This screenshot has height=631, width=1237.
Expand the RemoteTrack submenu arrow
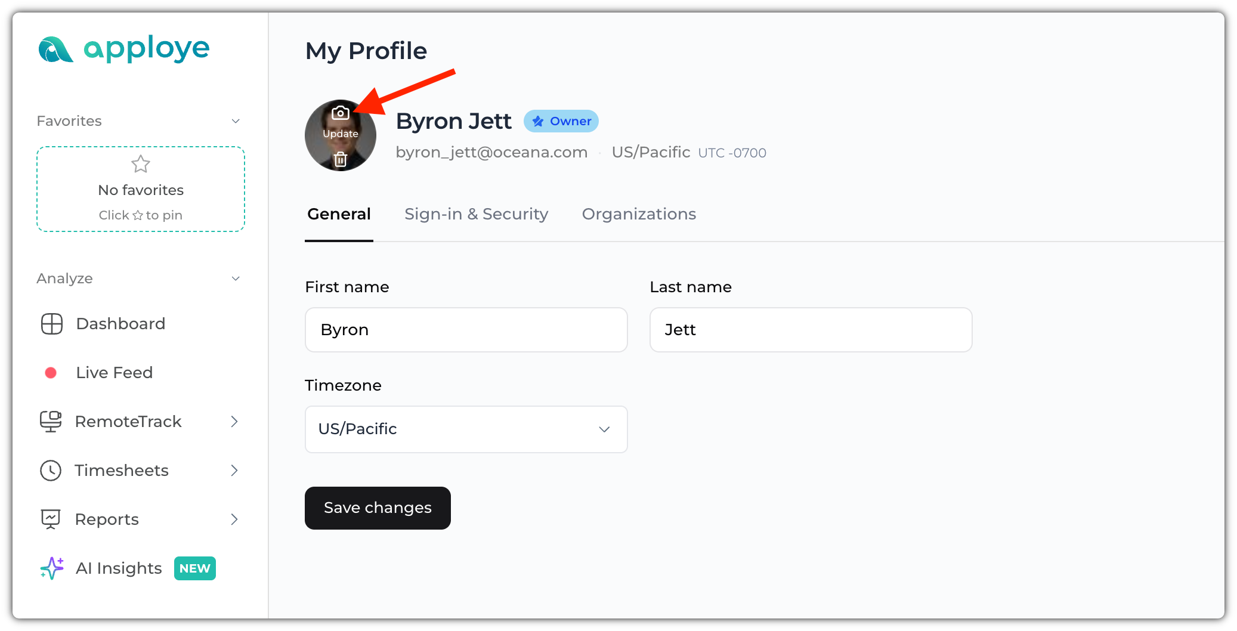tap(234, 422)
